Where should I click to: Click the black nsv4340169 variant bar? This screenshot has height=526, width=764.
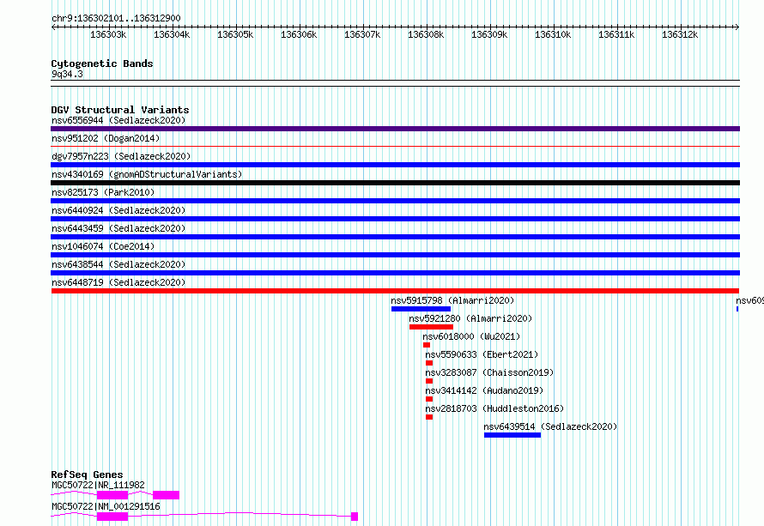[x=395, y=183]
